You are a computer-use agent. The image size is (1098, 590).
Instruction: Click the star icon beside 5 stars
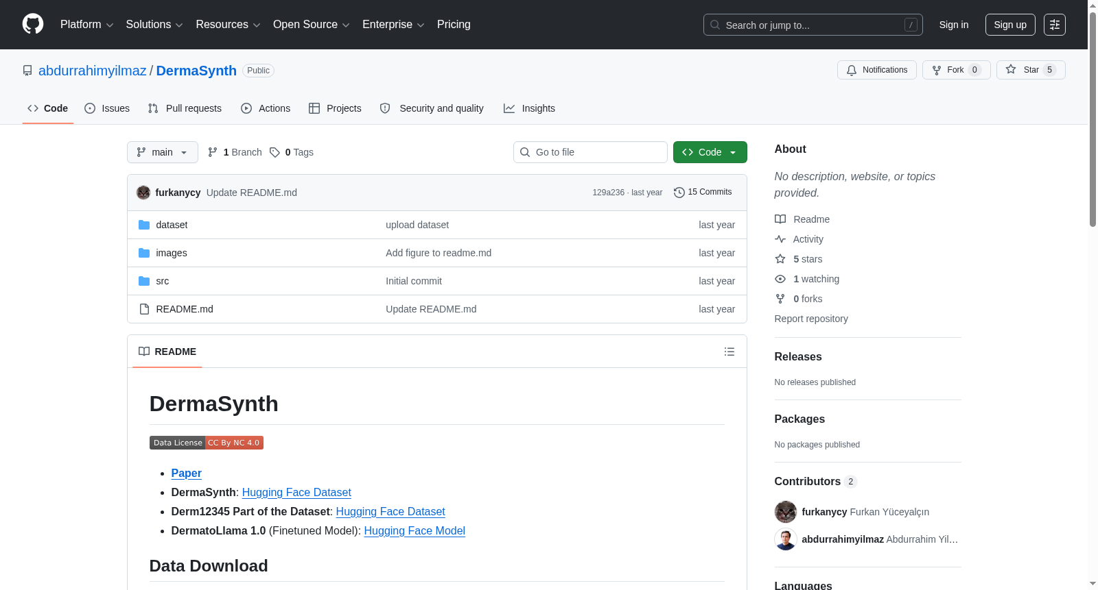click(x=780, y=259)
